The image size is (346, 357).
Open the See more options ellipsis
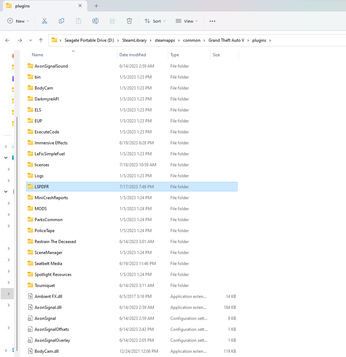212,21
